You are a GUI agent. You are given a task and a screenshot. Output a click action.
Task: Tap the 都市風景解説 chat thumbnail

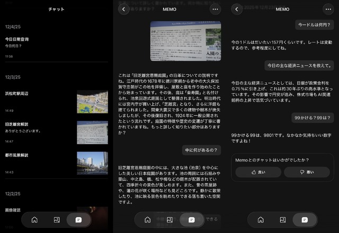coord(92,163)
